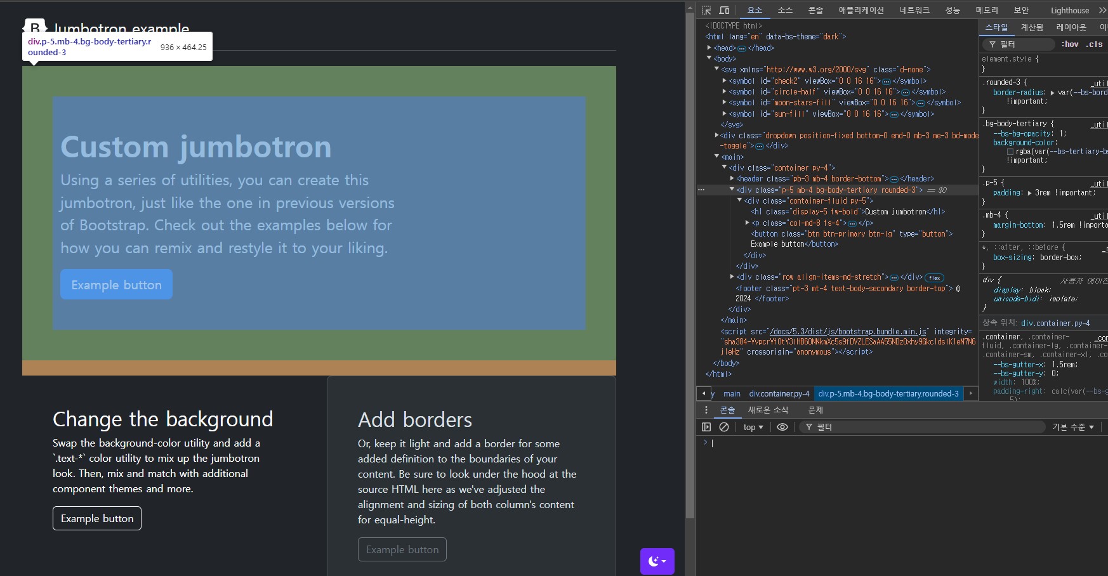1108x576 pixels.
Task: Open the 문제 issues drawer tab
Action: click(x=815, y=410)
